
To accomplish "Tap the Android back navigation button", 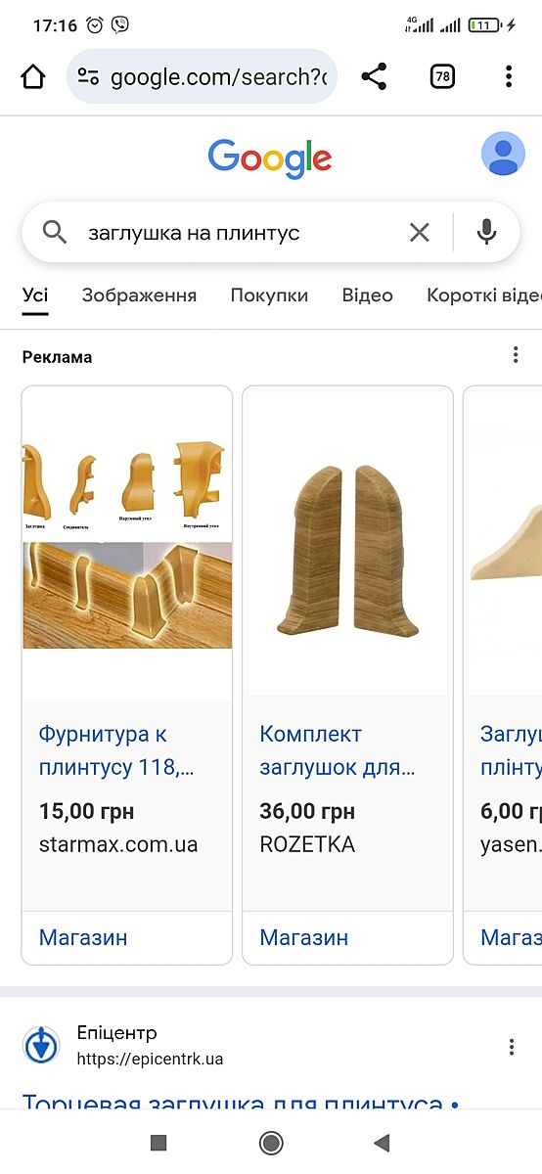I will tap(382, 1143).
